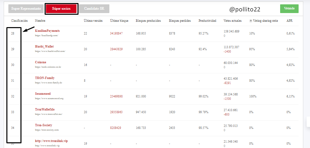Select the Súper socios tab
The height and width of the screenshot is (148, 310).
(x=61, y=9)
